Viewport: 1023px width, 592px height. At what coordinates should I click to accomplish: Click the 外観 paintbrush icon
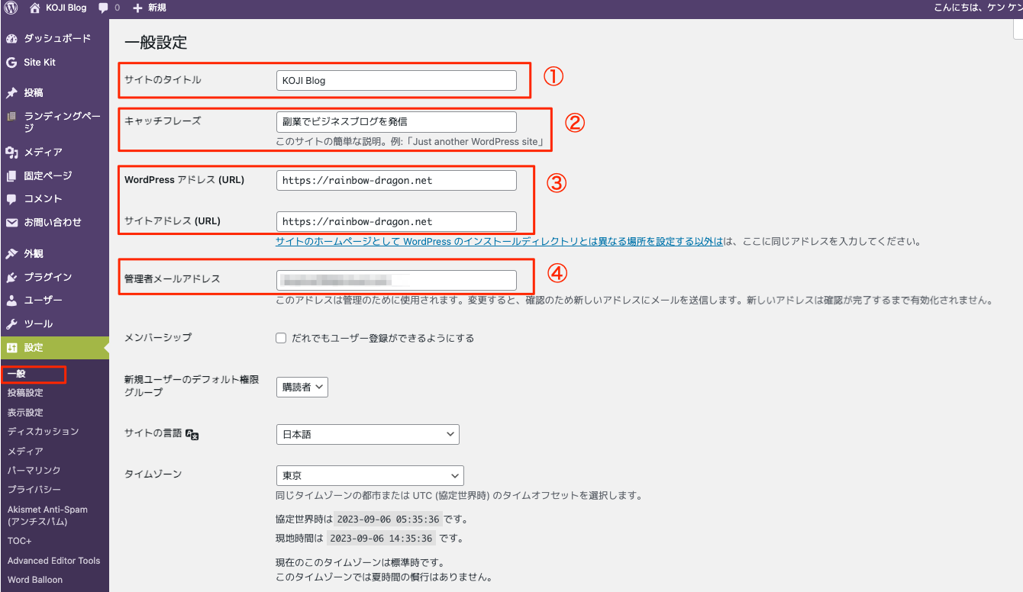point(11,253)
